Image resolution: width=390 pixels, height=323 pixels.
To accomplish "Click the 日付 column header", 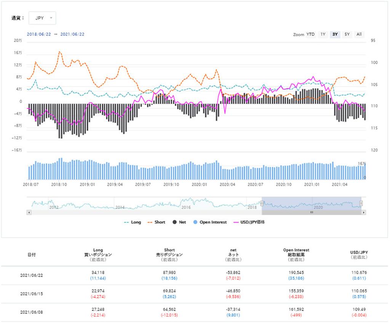I will click(32, 255).
